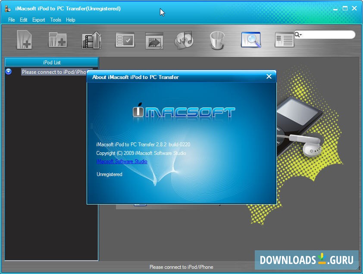The width and height of the screenshot is (363, 274).
Task: Click the status bar 'Please connect to iPod/iPhone'
Action: tap(181, 267)
